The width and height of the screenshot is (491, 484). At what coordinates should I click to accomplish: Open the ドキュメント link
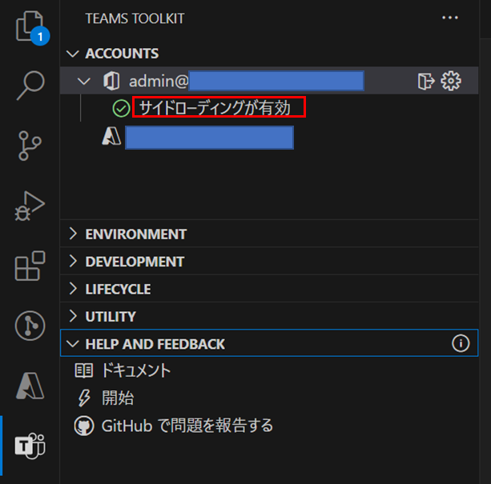pyautogui.click(x=136, y=371)
